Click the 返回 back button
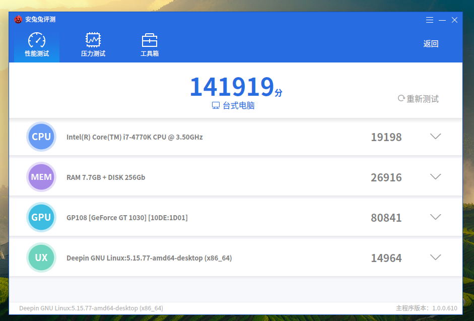Image resolution: width=474 pixels, height=321 pixels. point(431,44)
